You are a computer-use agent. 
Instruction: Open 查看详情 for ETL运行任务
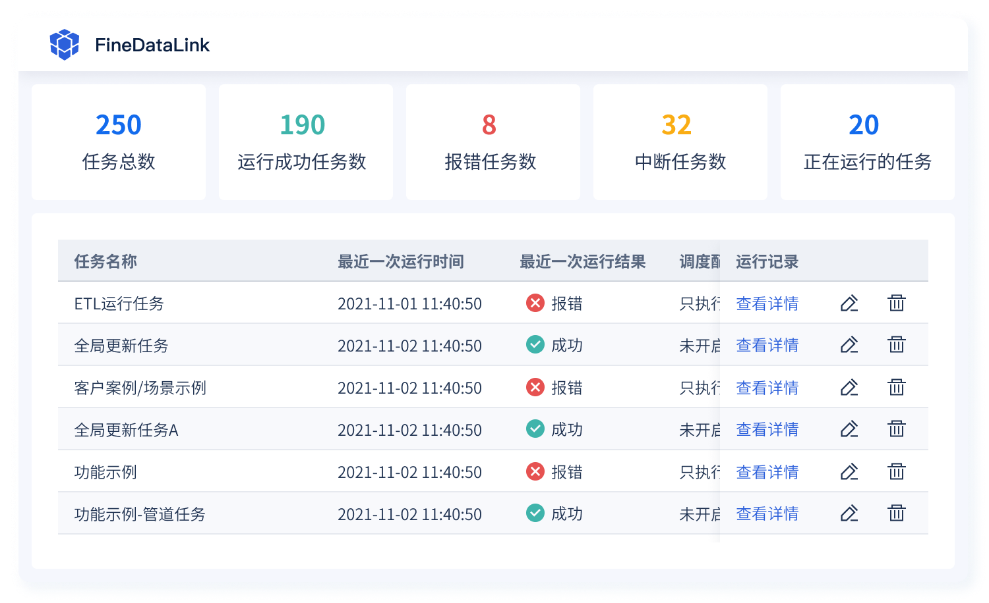coord(767,303)
